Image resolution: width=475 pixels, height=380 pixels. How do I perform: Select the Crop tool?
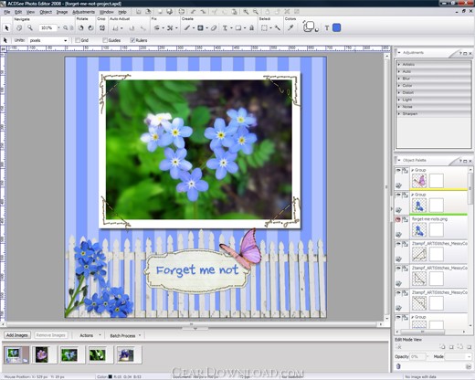(102, 28)
